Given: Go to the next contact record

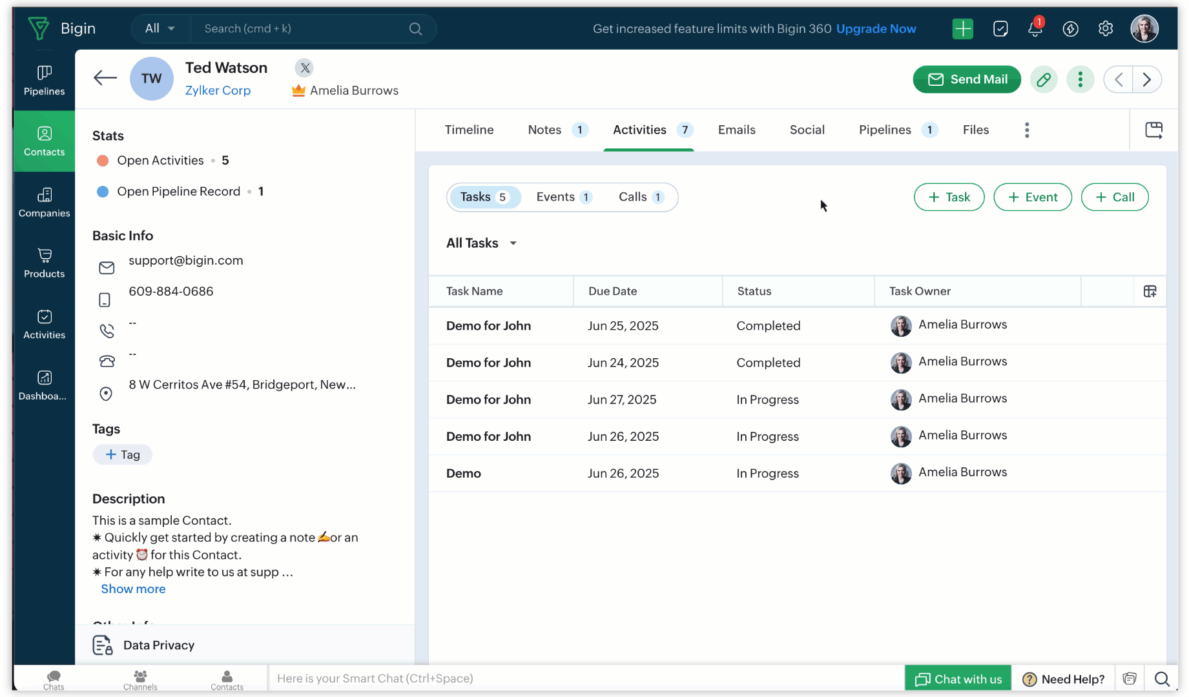Looking at the screenshot, I should (1147, 79).
